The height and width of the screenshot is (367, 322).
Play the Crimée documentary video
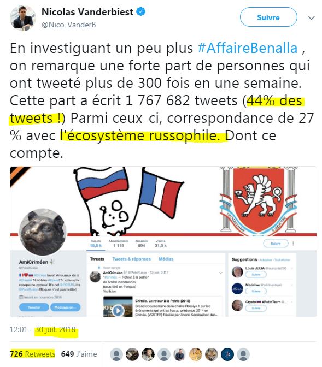tap(118, 311)
